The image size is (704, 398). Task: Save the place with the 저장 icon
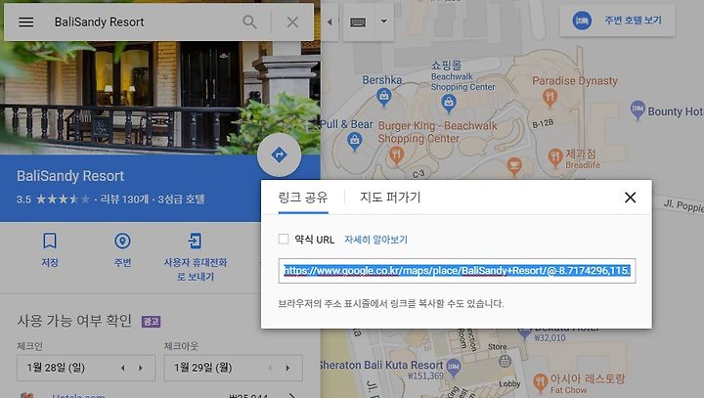50,249
